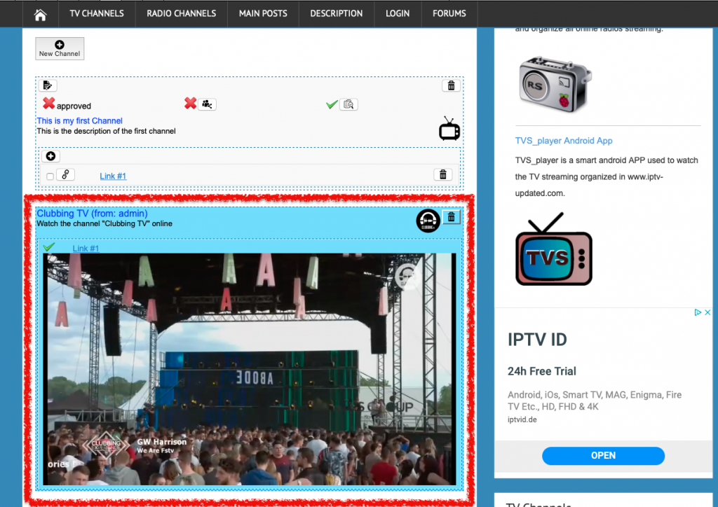Go to the Home page icon
This screenshot has height=507, width=718.
pyautogui.click(x=40, y=14)
